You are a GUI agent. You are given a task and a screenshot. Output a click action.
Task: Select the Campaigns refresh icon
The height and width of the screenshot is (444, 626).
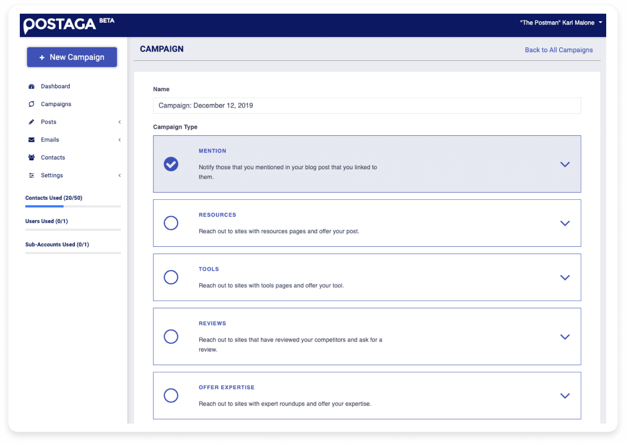(x=31, y=104)
